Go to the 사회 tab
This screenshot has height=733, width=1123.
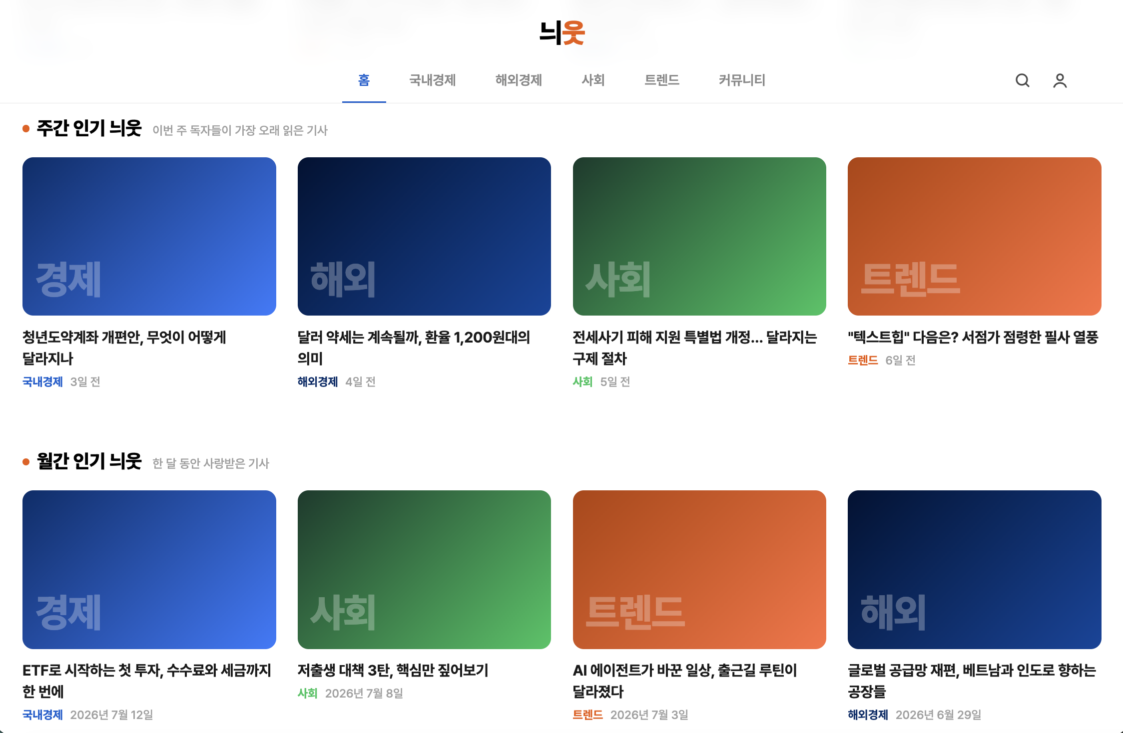tap(593, 80)
